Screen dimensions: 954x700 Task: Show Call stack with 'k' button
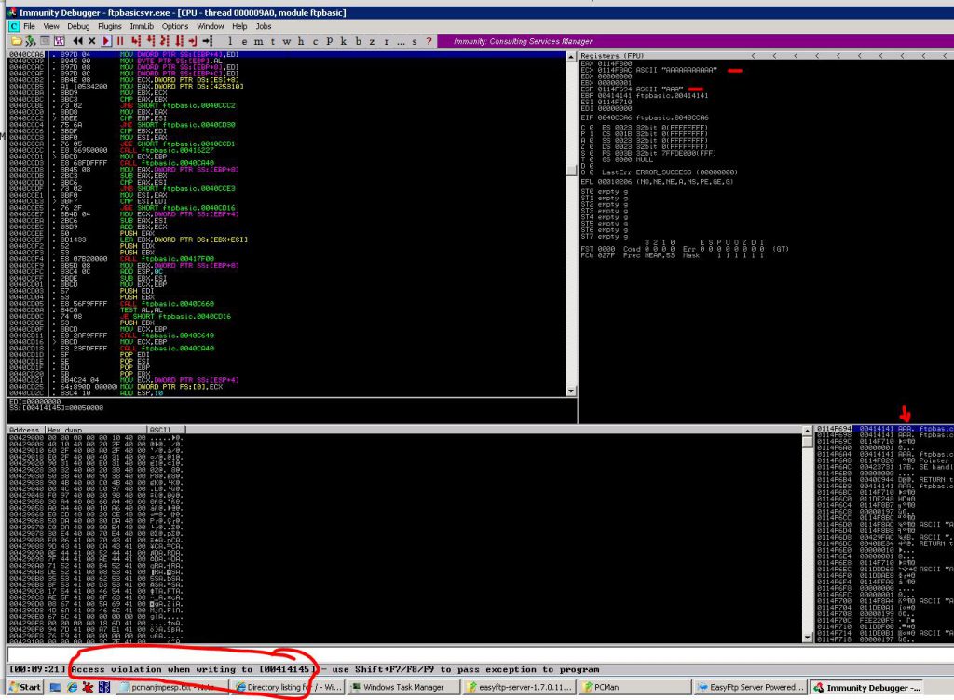coord(343,41)
